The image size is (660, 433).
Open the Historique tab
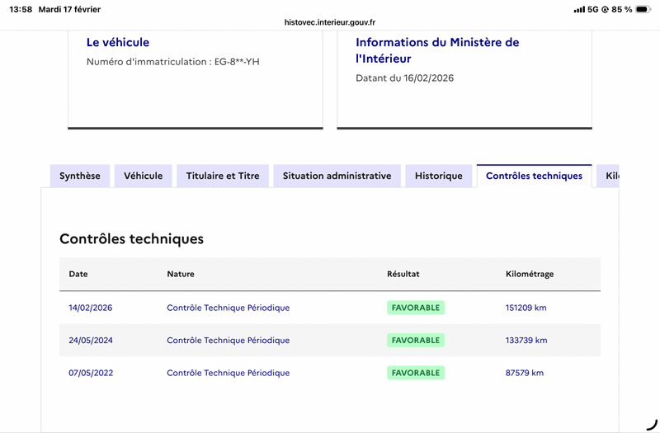click(439, 176)
